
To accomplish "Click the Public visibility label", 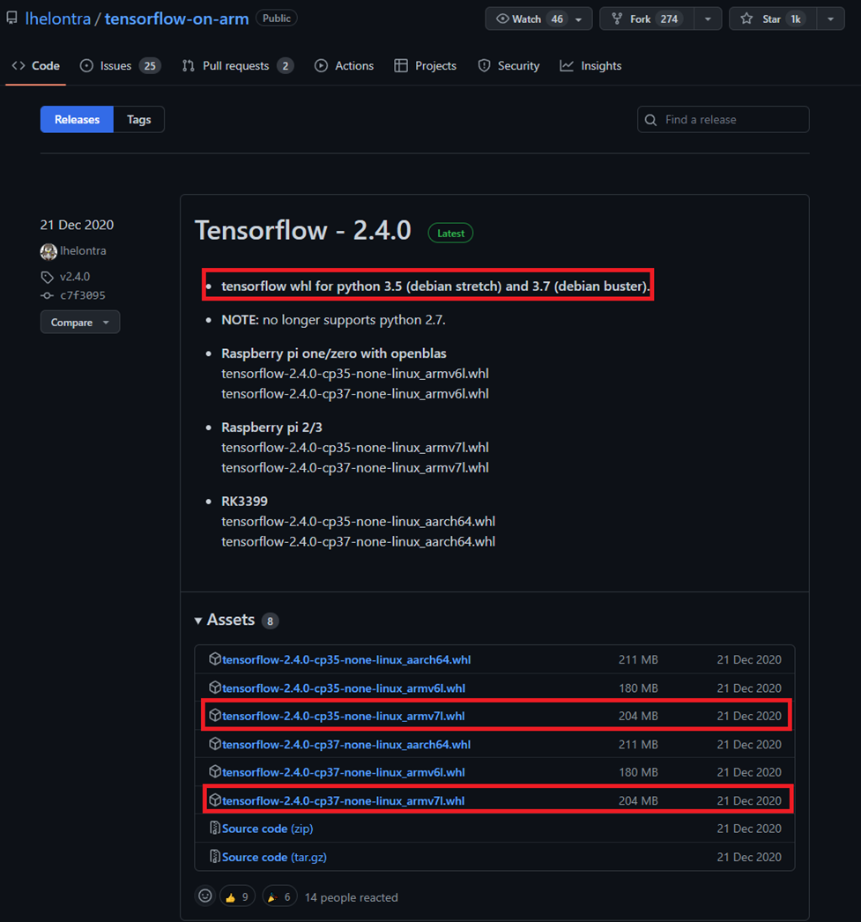I will (x=276, y=19).
